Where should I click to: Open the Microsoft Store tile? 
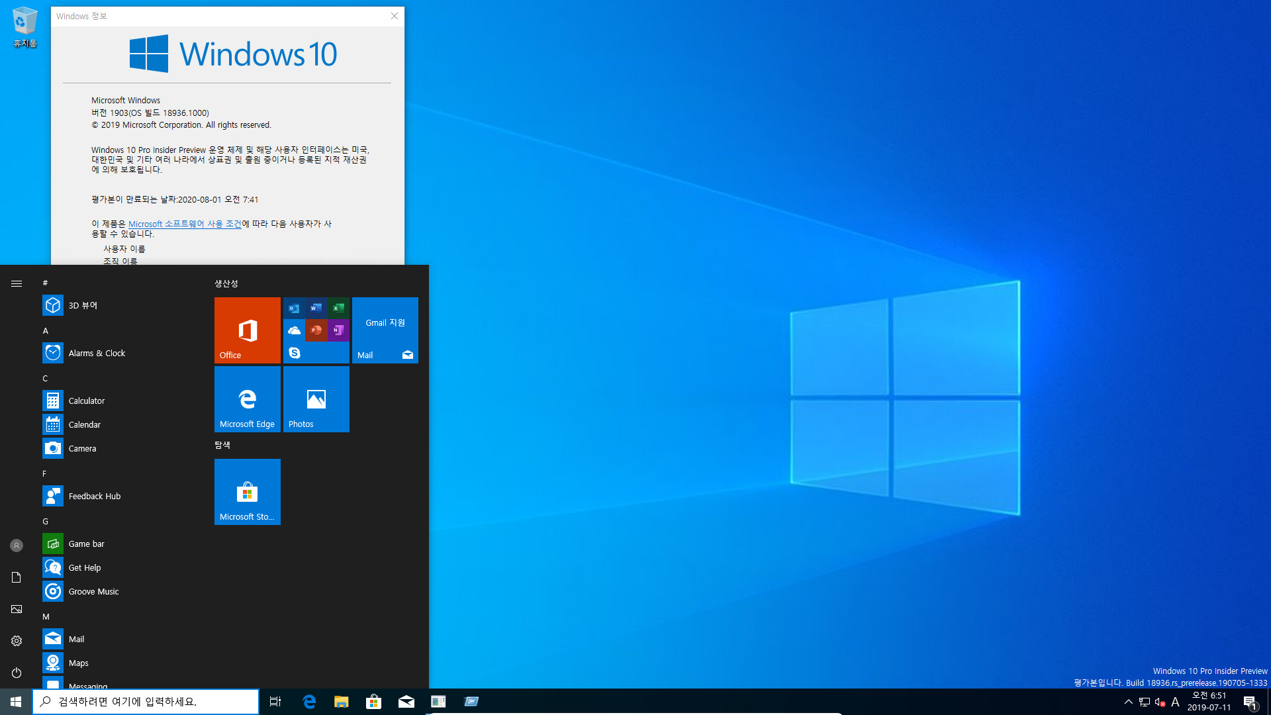coord(248,492)
